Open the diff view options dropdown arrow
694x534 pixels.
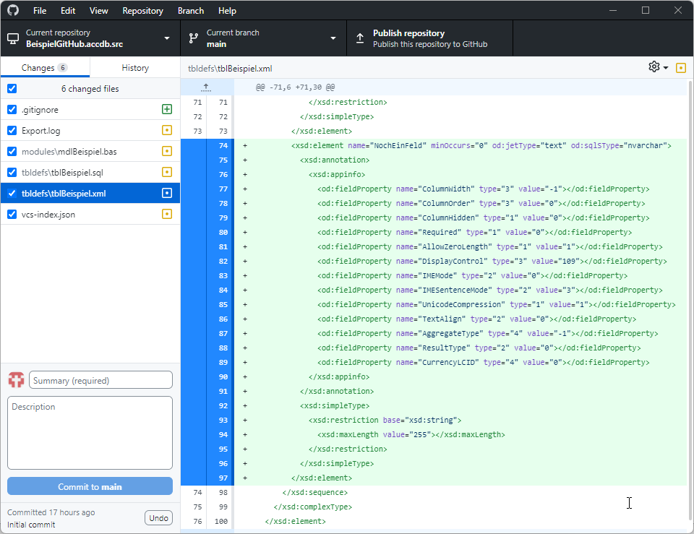tap(664, 66)
